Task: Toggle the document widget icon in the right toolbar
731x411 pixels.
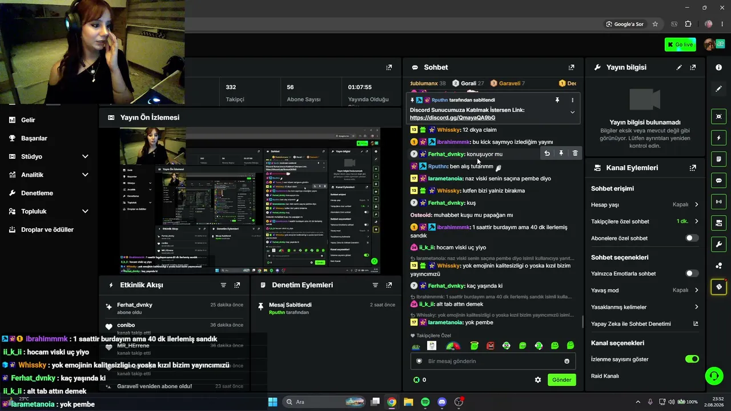Action: click(x=718, y=159)
